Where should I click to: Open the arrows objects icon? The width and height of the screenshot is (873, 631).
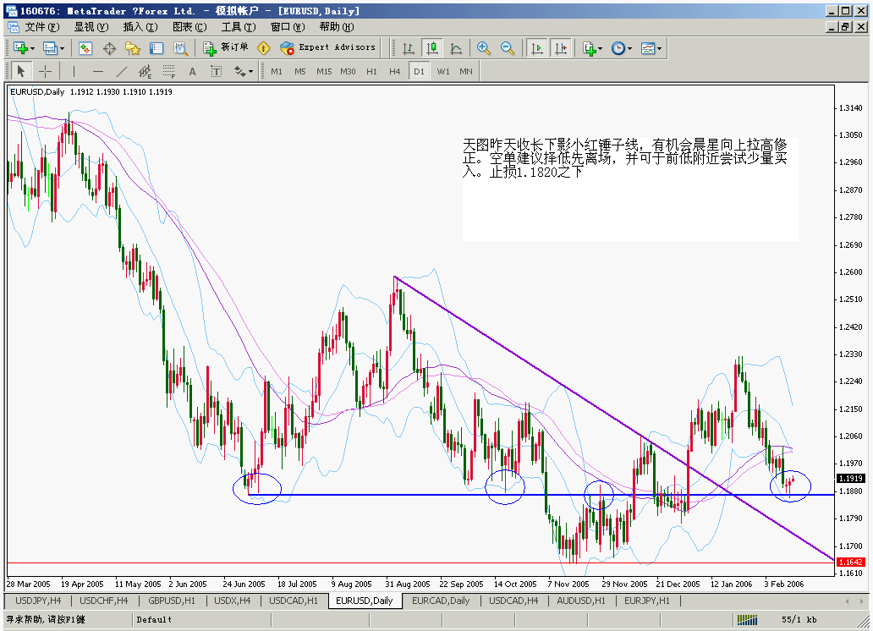coord(240,71)
